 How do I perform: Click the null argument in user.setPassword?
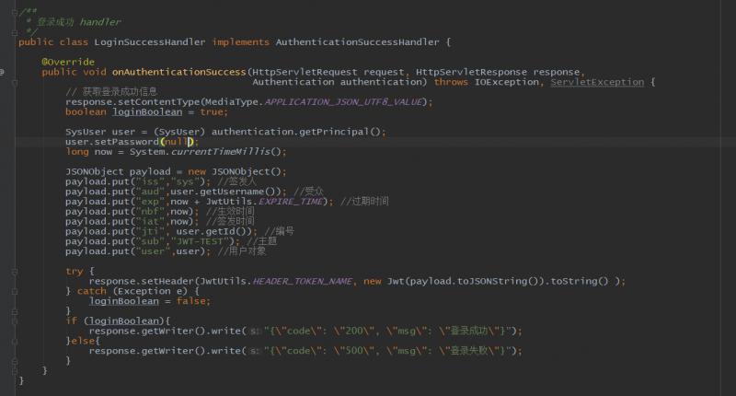pos(176,142)
